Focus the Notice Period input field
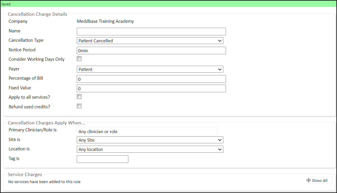This screenshot has width=337, height=193. 151,51
